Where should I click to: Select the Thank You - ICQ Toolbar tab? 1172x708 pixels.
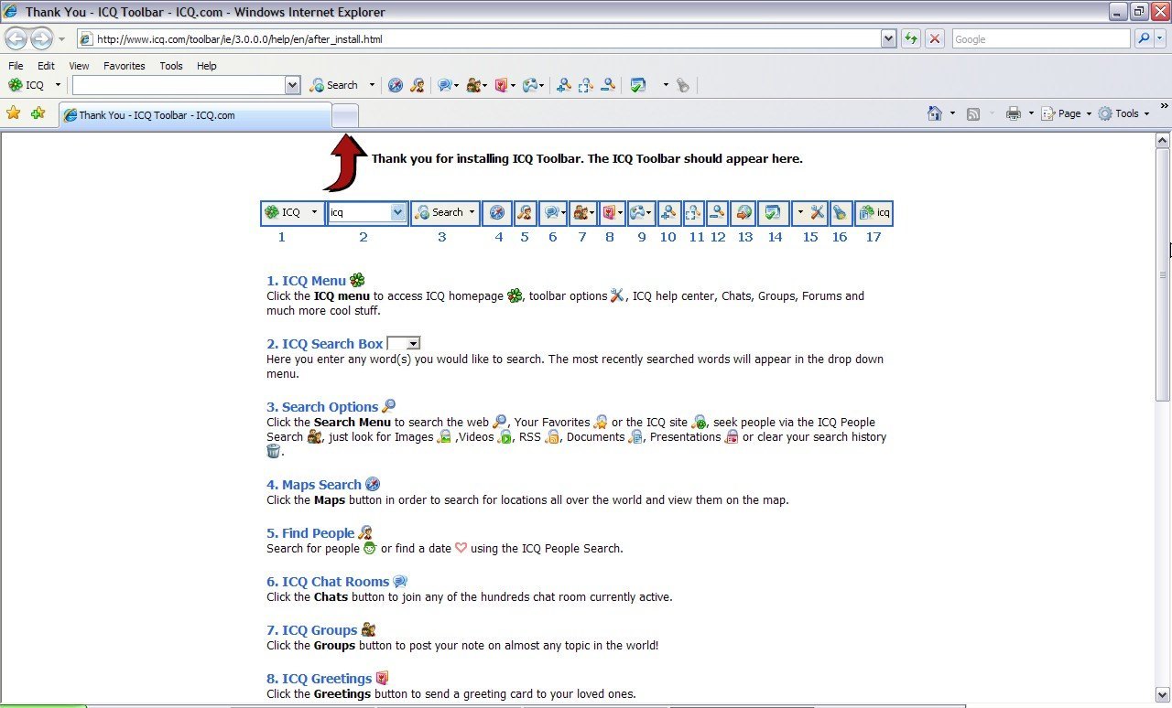click(194, 115)
